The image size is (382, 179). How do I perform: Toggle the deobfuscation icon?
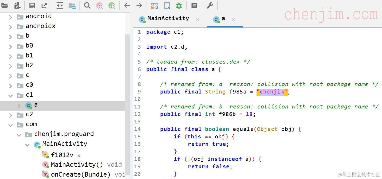pos(155,5)
